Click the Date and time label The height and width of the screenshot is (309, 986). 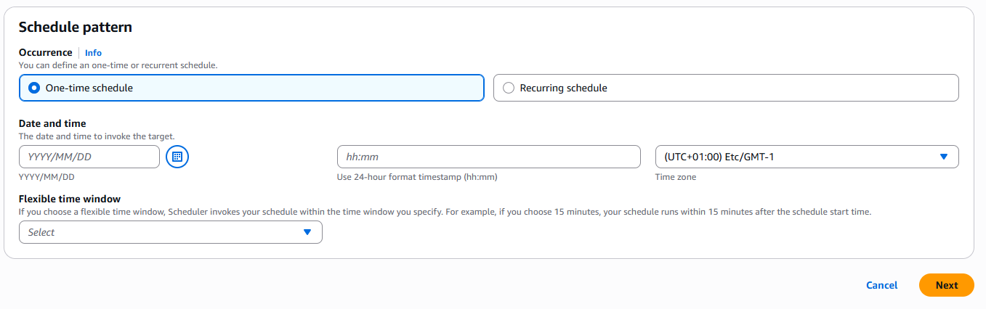tap(52, 123)
